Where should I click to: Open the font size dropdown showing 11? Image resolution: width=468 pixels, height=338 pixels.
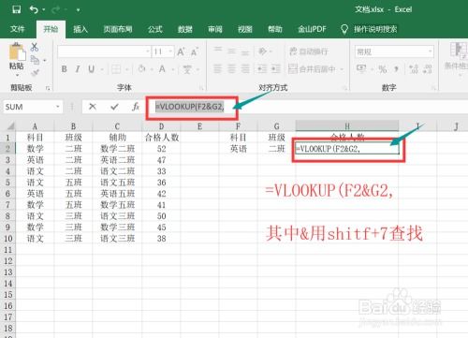(170, 51)
